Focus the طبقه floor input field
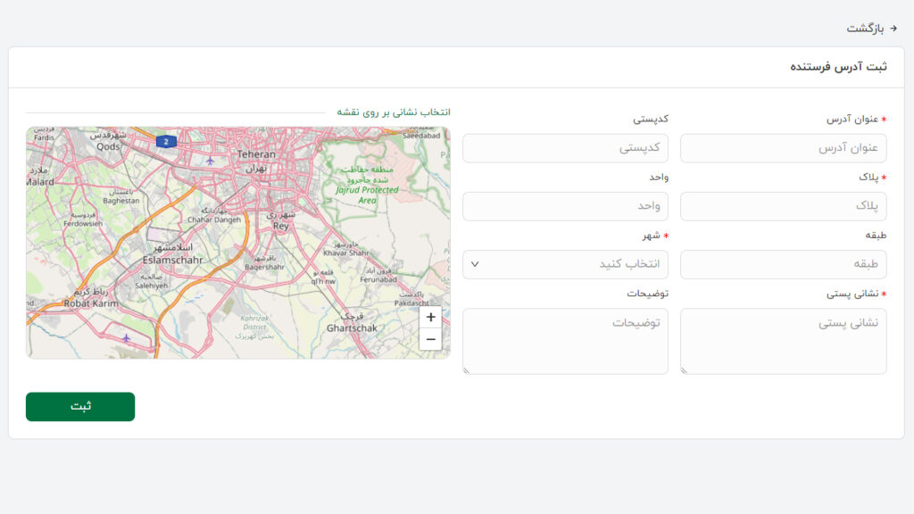914x514 pixels. (783, 264)
